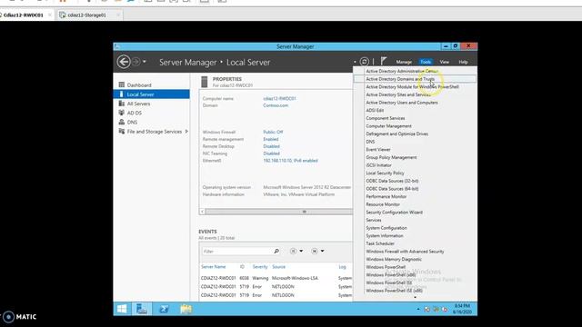Viewport: 582px width, 327px height.
Task: Select Local Server in the sidebar
Action: (x=152, y=94)
